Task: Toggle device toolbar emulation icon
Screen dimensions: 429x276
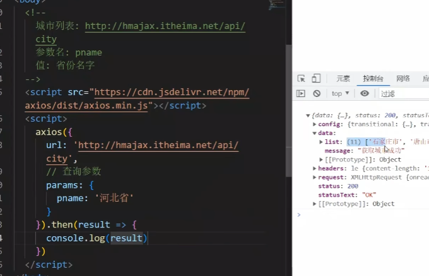Action: pos(316,78)
